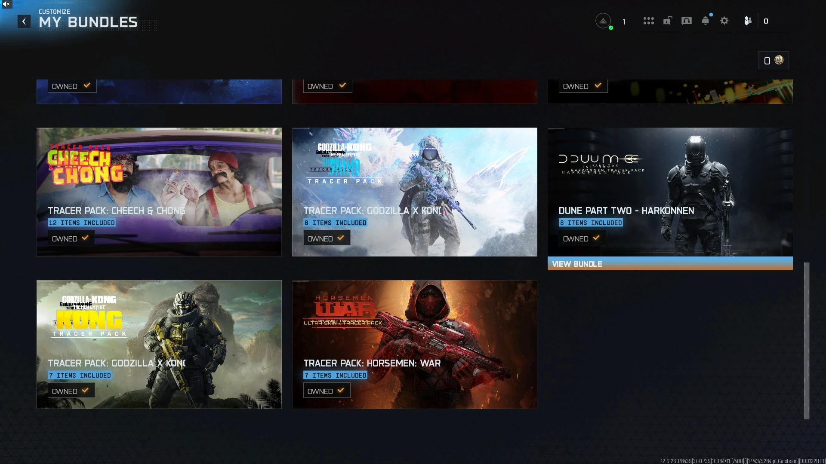826x464 pixels.
Task: Click the vertical scrollbar on the right
Action: pyautogui.click(x=807, y=341)
